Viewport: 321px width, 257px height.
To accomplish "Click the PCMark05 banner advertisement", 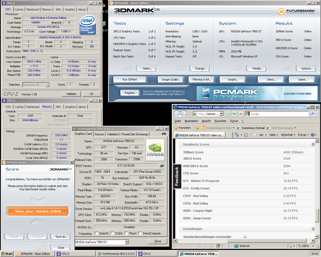I will click(257, 93).
